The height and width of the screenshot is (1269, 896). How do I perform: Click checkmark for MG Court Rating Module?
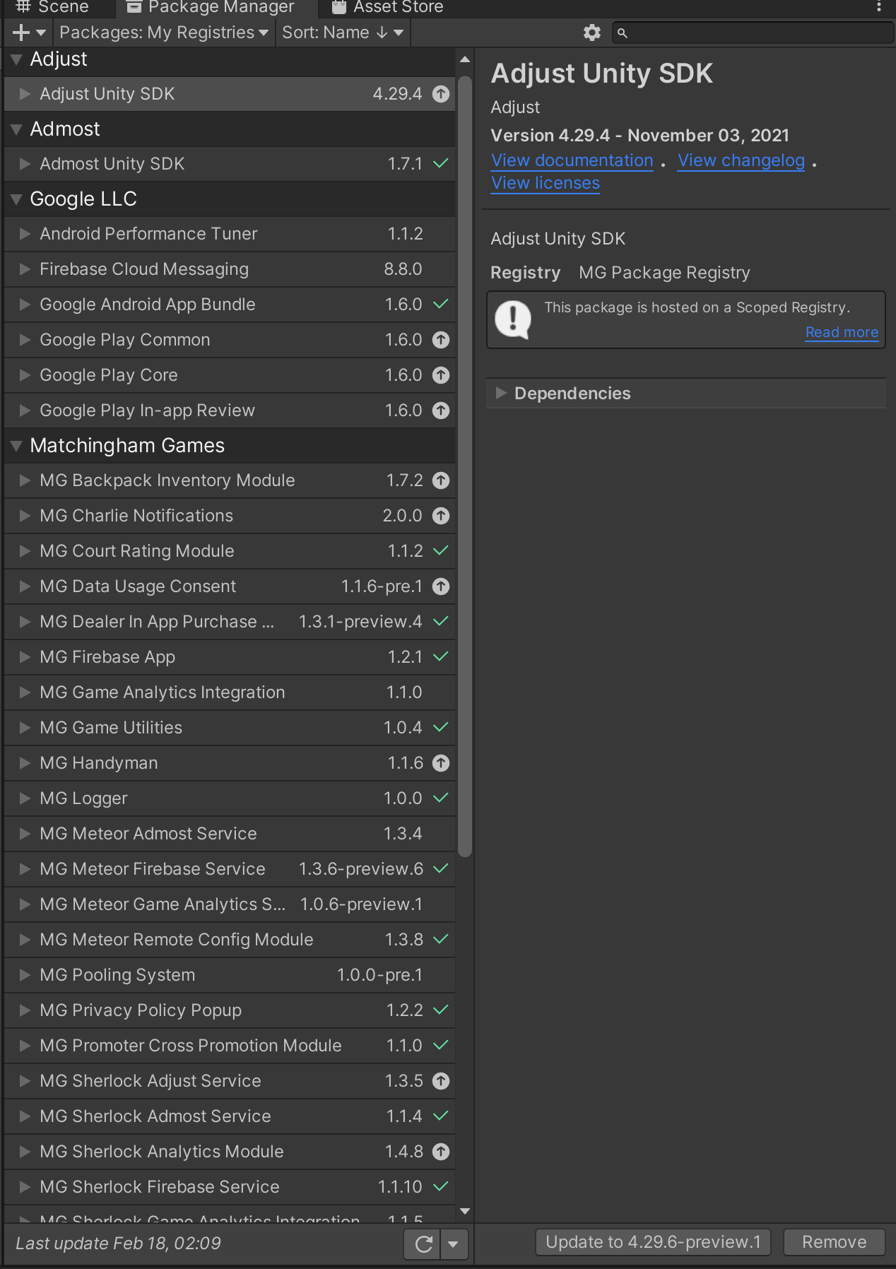[441, 551]
